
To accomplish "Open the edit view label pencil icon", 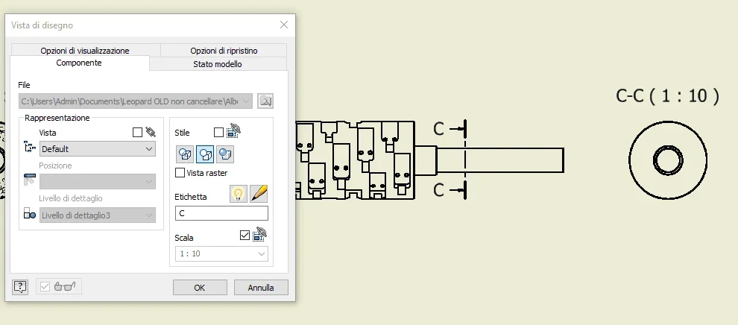I will (x=259, y=194).
